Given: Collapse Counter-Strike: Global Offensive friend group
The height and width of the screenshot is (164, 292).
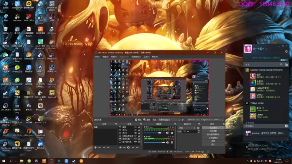Looking at the screenshot, I should (x=266, y=70).
